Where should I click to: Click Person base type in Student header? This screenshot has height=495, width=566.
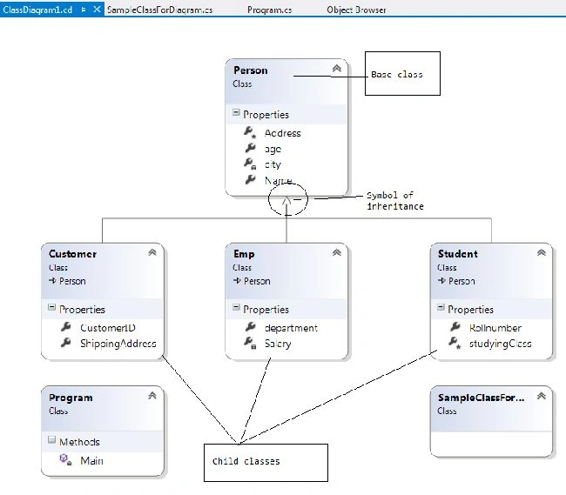tap(462, 281)
